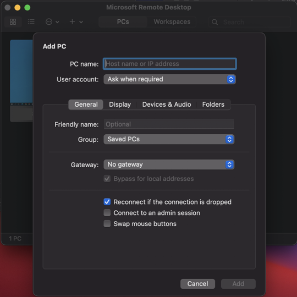Click the green zoom window button
The image size is (297, 297).
tap(28, 8)
